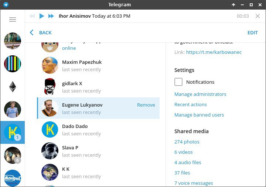
Task: Click gidlark X's skull avatar
Action: (x=50, y=87)
